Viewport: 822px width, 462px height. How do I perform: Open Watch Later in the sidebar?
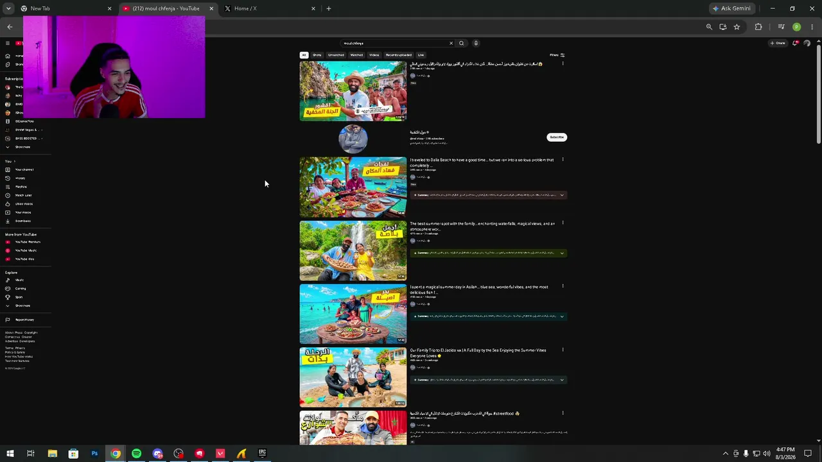23,195
